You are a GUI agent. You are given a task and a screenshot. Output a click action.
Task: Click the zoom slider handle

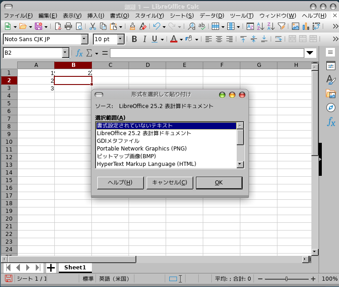point(286,279)
